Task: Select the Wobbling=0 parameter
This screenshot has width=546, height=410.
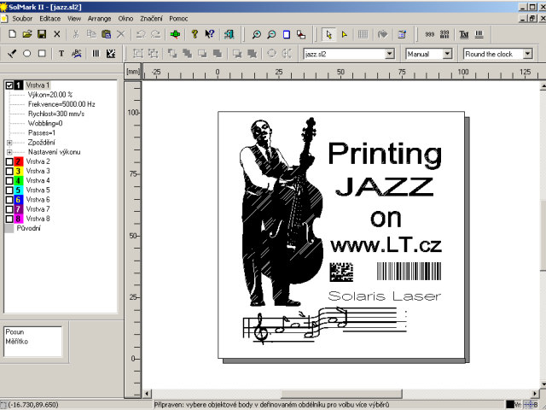Action: (45, 123)
